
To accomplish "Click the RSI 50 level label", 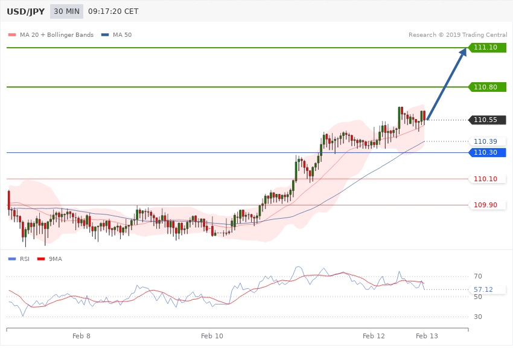I will coord(477,297).
